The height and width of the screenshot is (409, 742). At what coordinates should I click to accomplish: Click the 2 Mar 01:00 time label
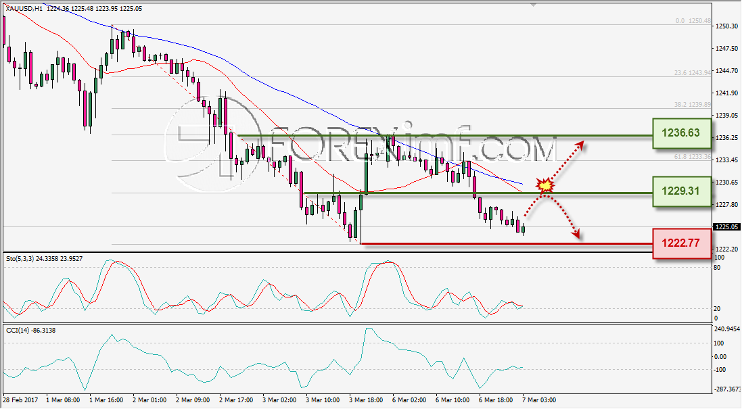click(x=149, y=400)
